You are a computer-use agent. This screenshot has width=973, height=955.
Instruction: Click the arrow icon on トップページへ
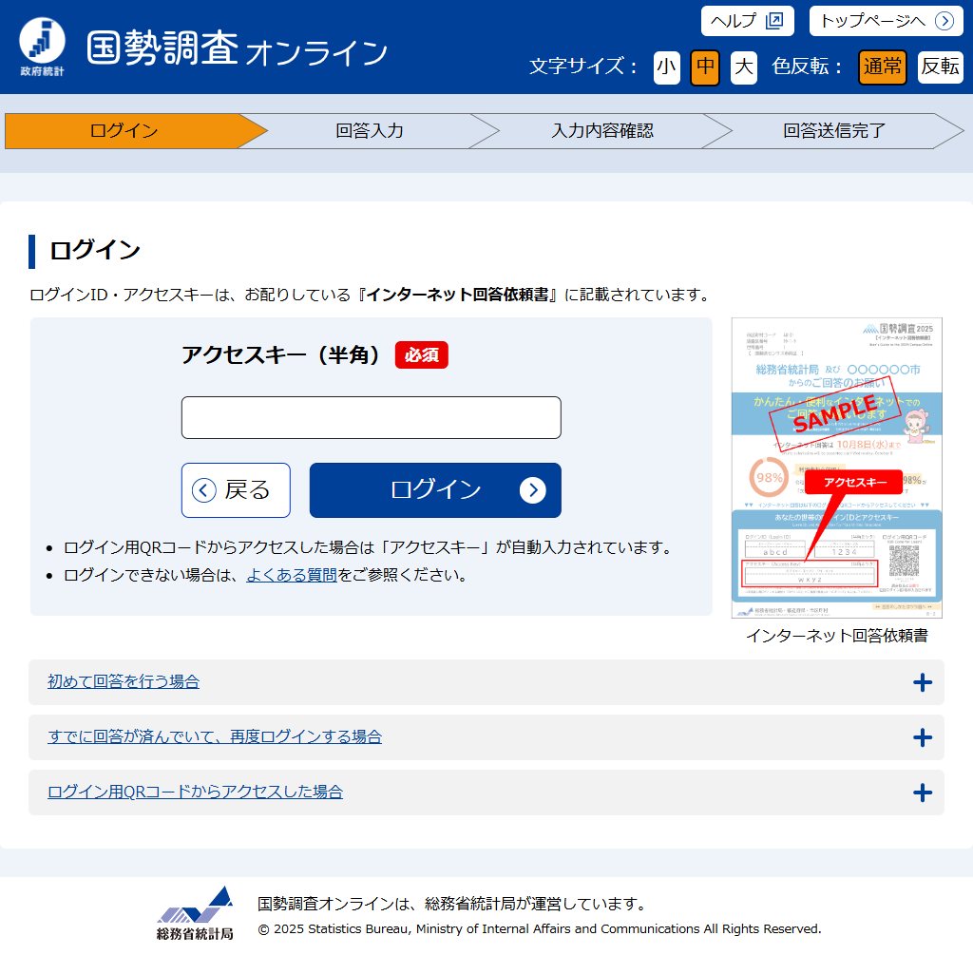944,21
